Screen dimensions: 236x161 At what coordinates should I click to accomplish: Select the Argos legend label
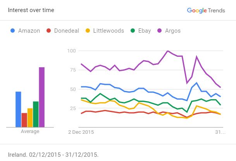[x=173, y=31]
